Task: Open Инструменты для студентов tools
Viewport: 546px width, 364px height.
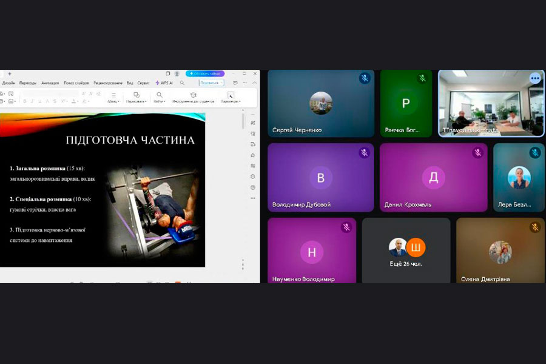Action: (193, 97)
